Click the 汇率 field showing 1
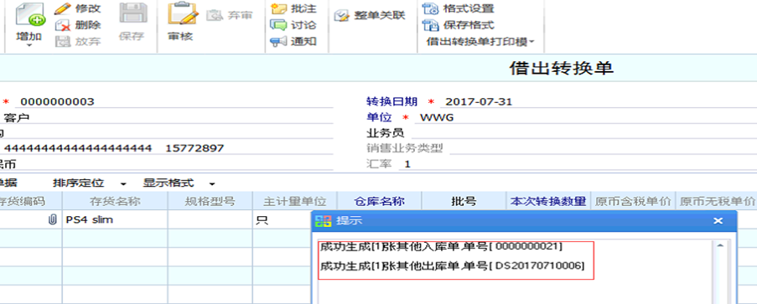This screenshot has width=757, height=304. tap(578, 164)
